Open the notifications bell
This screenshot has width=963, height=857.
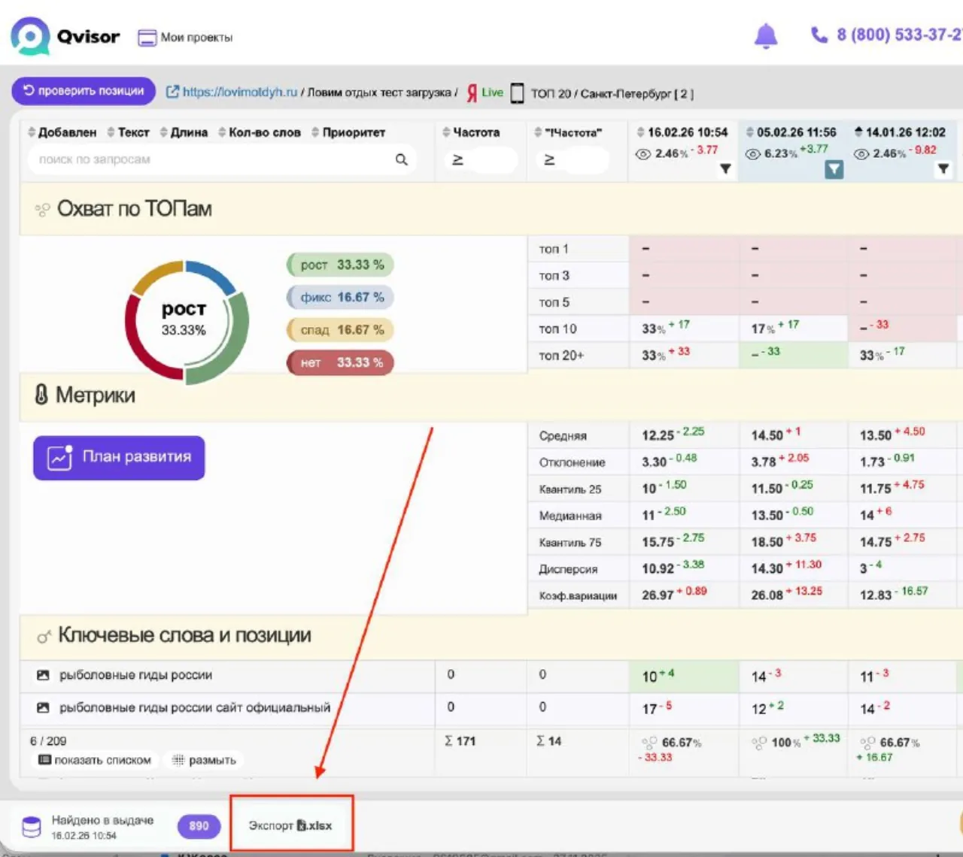click(x=766, y=35)
